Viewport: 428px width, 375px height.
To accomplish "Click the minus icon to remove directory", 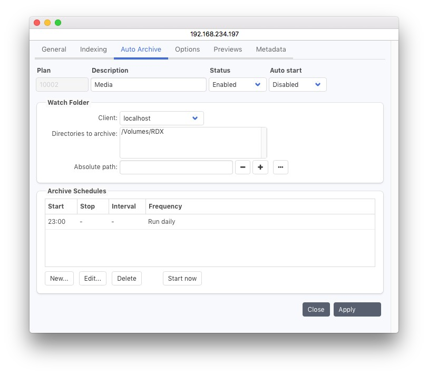I will 242,167.
